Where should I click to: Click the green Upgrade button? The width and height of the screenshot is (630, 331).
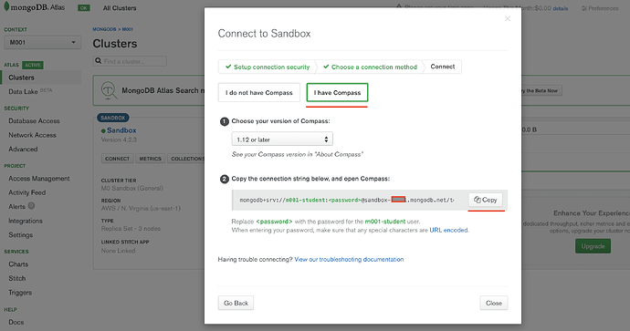click(593, 246)
